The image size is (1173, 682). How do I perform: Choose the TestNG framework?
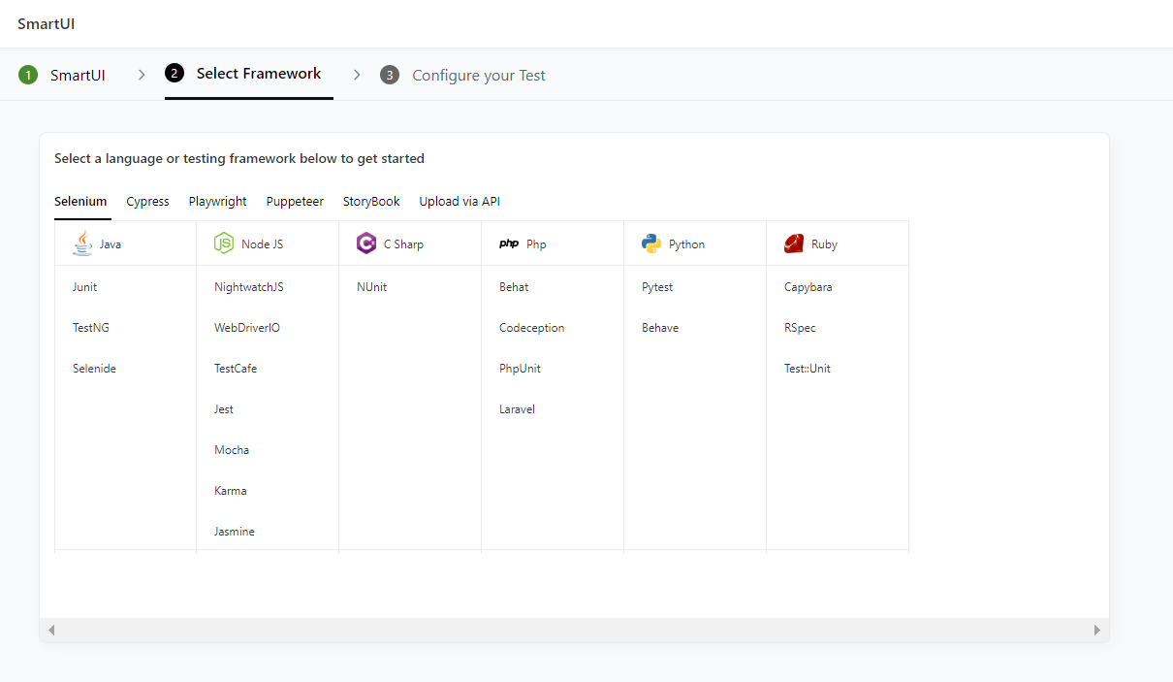(x=91, y=328)
